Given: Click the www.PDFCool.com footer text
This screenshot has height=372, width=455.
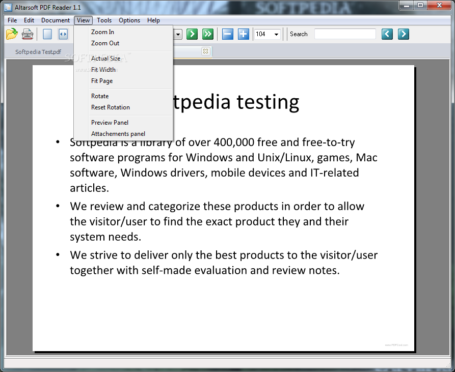Looking at the screenshot, I should (396, 345).
